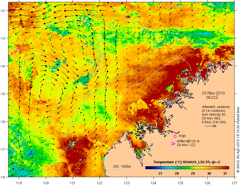Click the latitude axis label '-15'
Screen dimensions: 240x185
(x=3, y=94)
